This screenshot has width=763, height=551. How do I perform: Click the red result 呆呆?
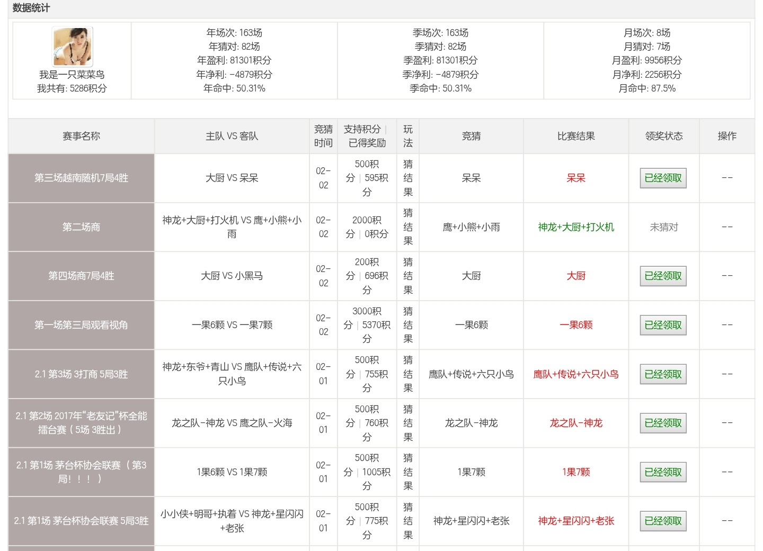pos(576,178)
